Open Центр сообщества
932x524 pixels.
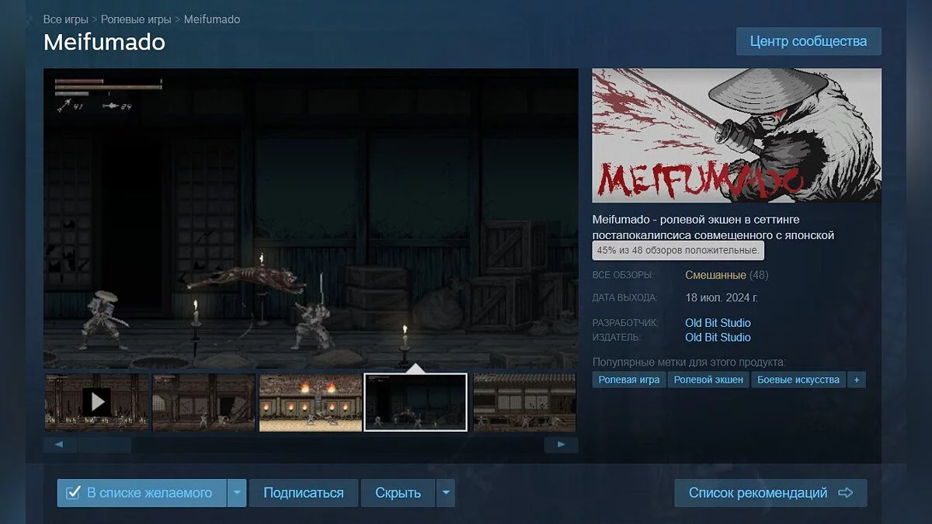(809, 41)
